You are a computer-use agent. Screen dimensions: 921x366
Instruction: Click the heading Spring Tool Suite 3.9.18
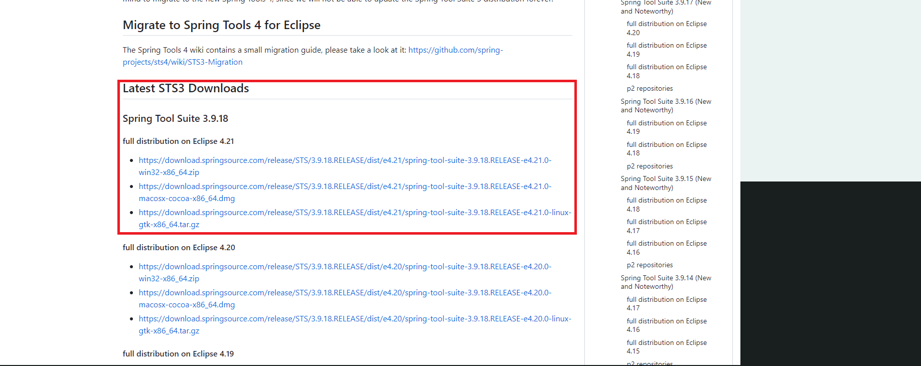tap(176, 119)
